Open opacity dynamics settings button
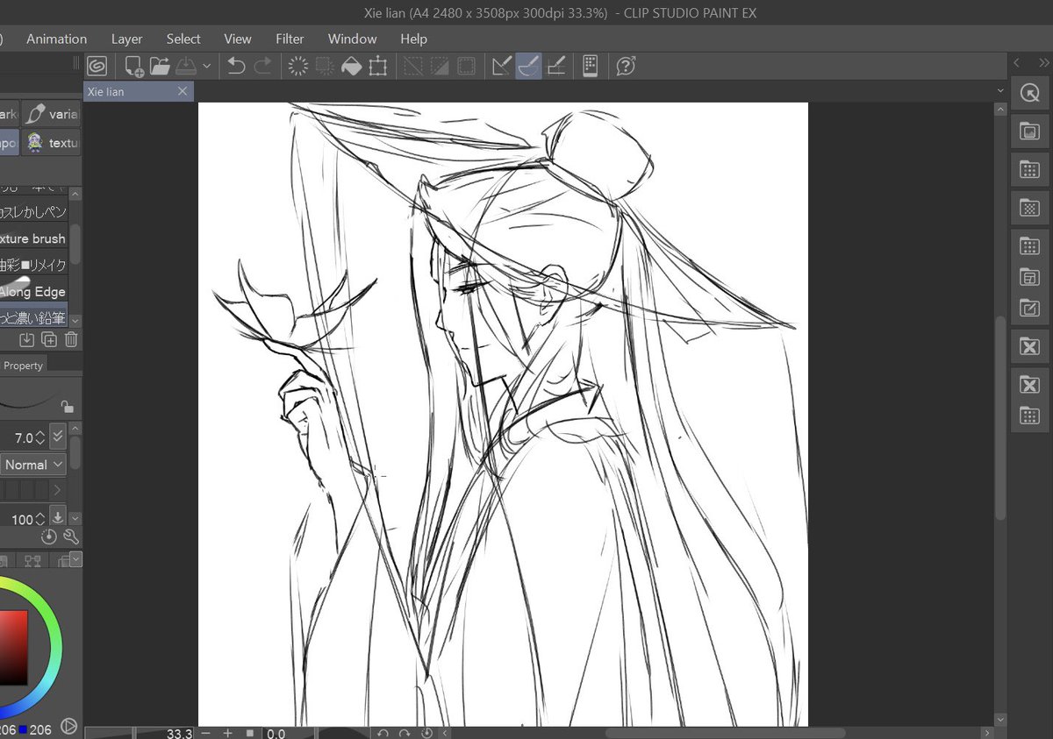This screenshot has width=1053, height=739. 58,517
